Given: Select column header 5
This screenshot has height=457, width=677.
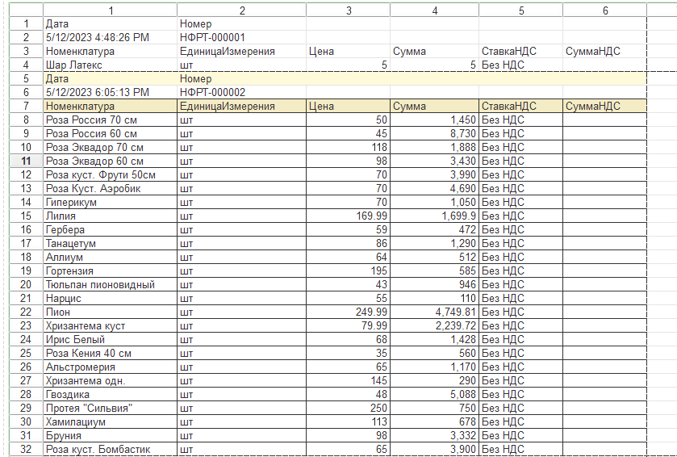Looking at the screenshot, I should (x=520, y=10).
